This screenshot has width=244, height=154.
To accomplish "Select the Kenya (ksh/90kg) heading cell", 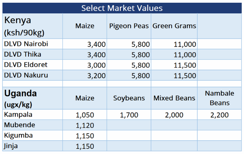I will click(33, 26).
